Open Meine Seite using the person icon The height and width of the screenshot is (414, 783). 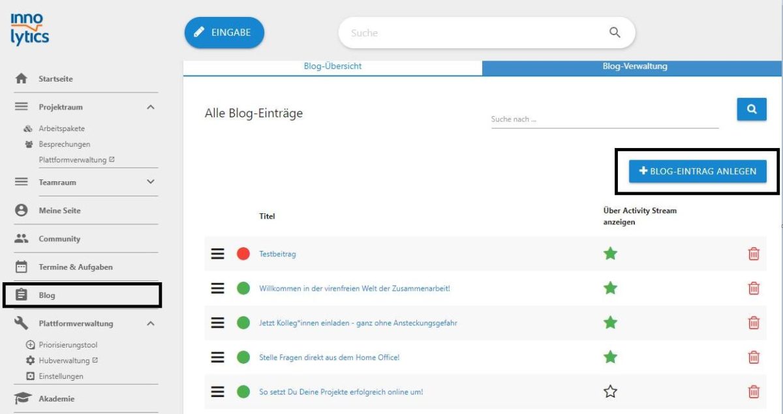[x=20, y=210]
